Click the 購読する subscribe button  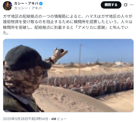point(111,5)
